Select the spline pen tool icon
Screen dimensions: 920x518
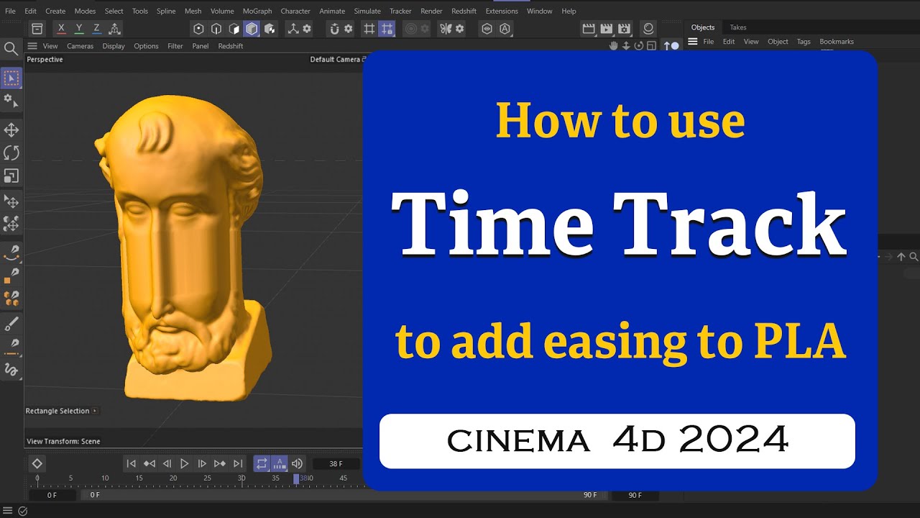pyautogui.click(x=11, y=252)
